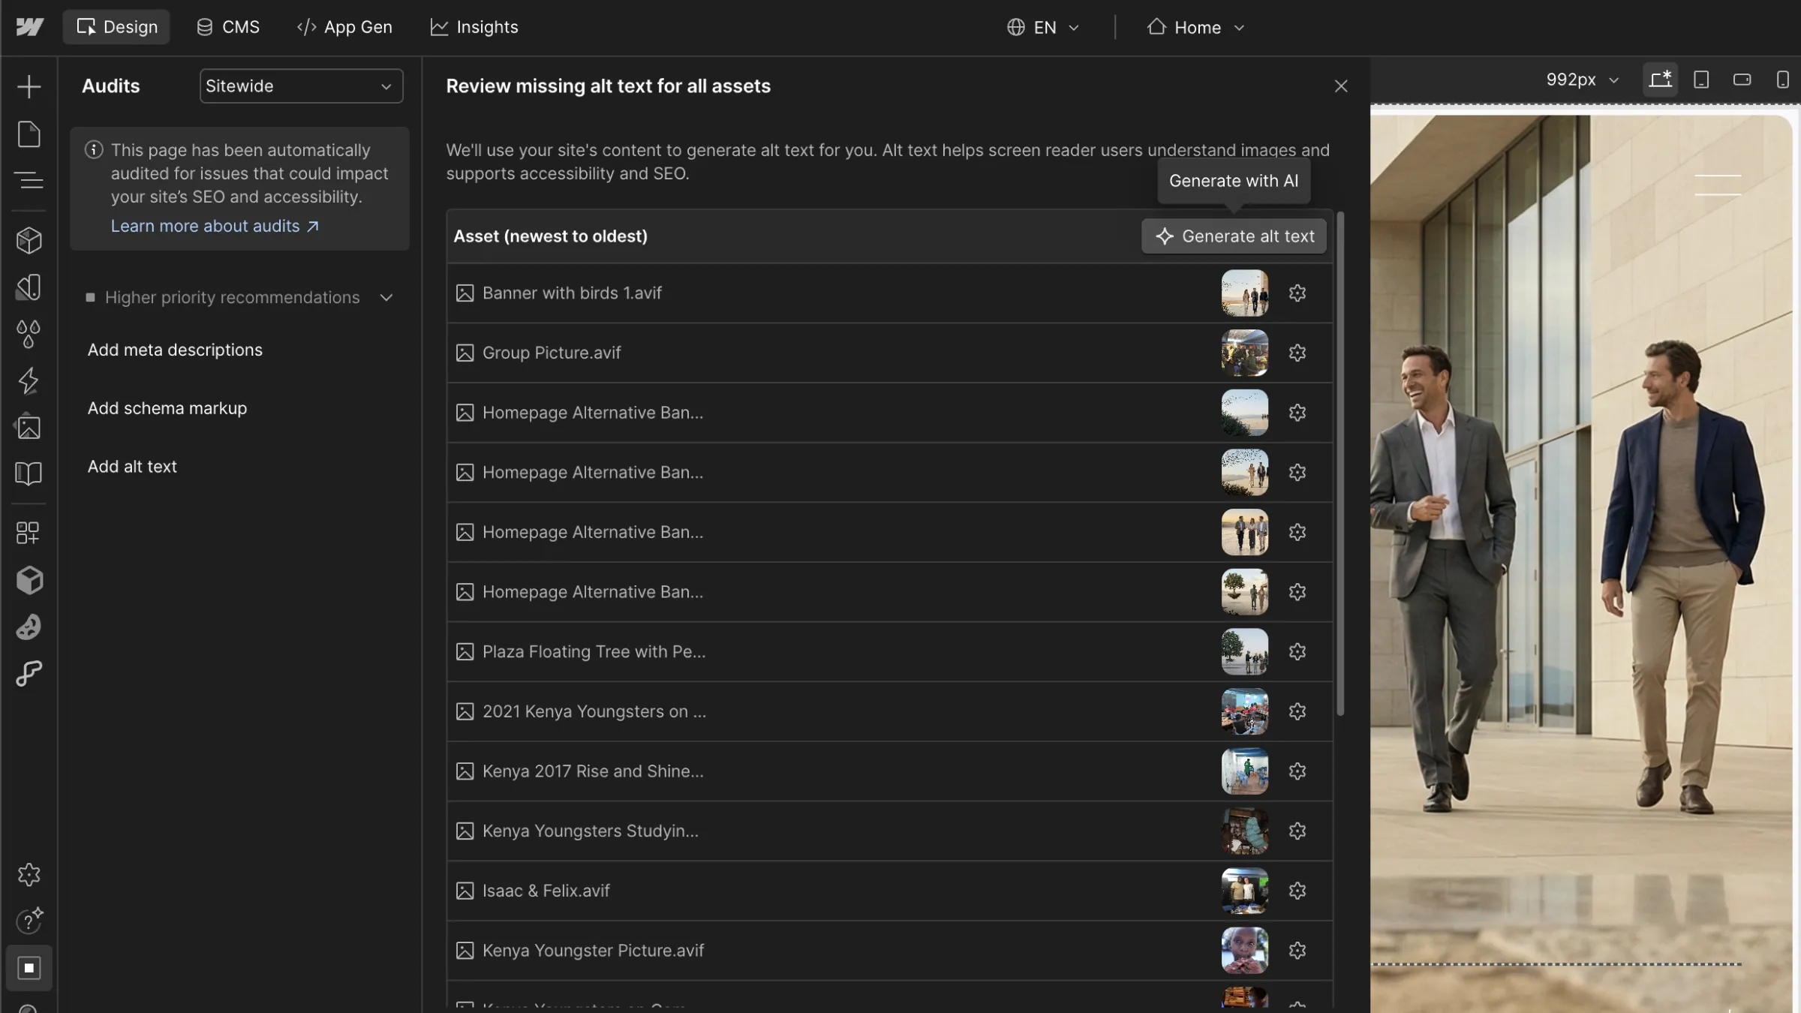Select the mobile landscape breakpoint icon

1742,80
